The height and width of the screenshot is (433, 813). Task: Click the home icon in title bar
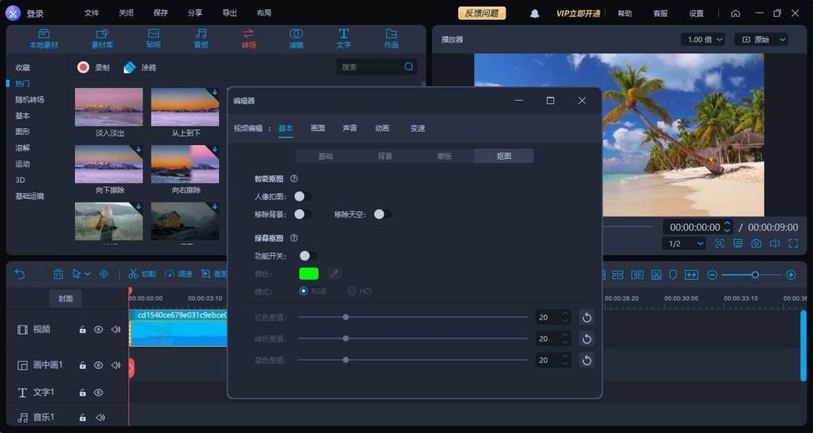tap(736, 13)
